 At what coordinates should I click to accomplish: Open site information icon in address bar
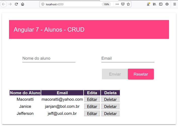click(x=43, y=4)
